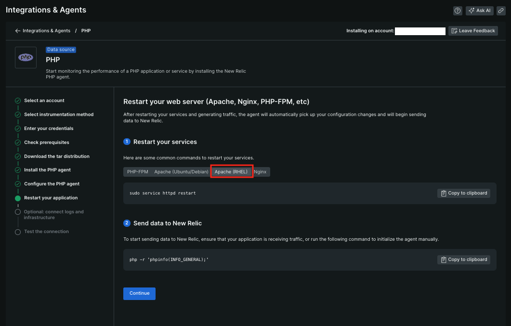The width and height of the screenshot is (511, 326).
Task: Click the php -r phpinfo command text
Action: [x=169, y=260]
